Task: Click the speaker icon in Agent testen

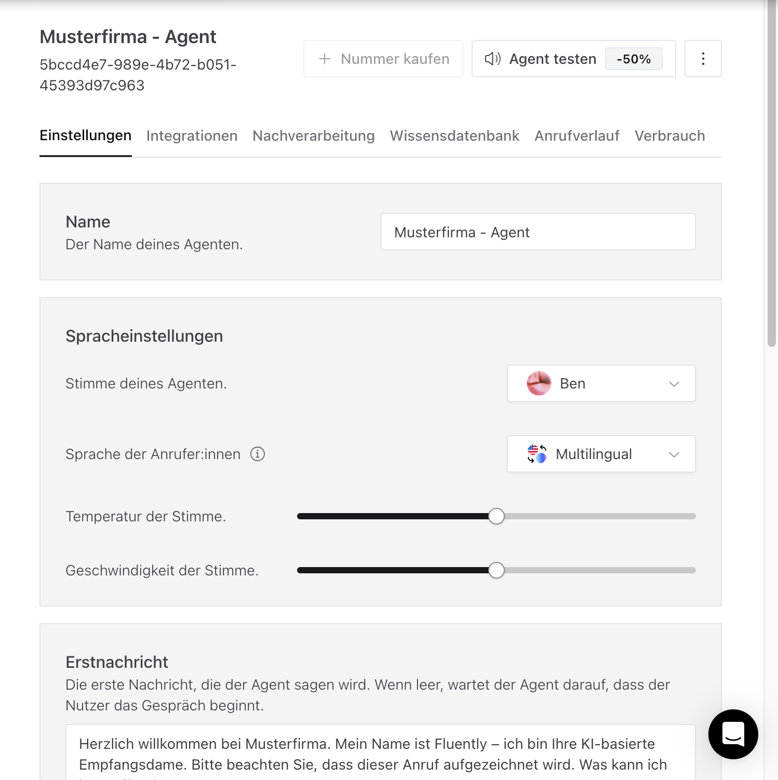Action: (x=492, y=59)
